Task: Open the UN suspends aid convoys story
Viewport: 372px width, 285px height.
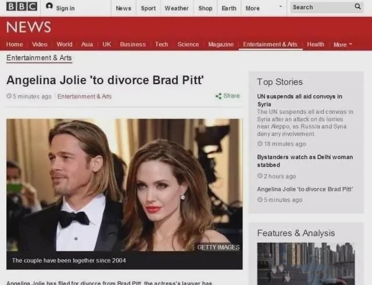Action: (x=299, y=100)
